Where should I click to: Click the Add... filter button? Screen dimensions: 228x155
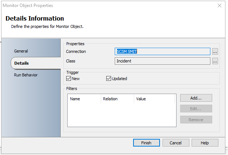[196, 98]
